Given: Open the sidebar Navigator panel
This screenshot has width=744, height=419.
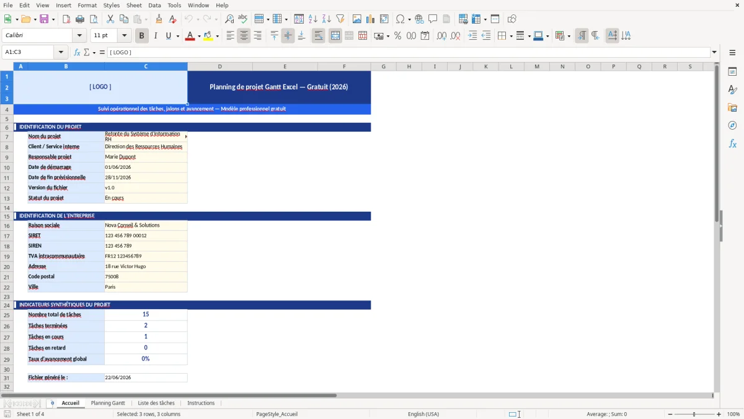Looking at the screenshot, I should pyautogui.click(x=732, y=125).
